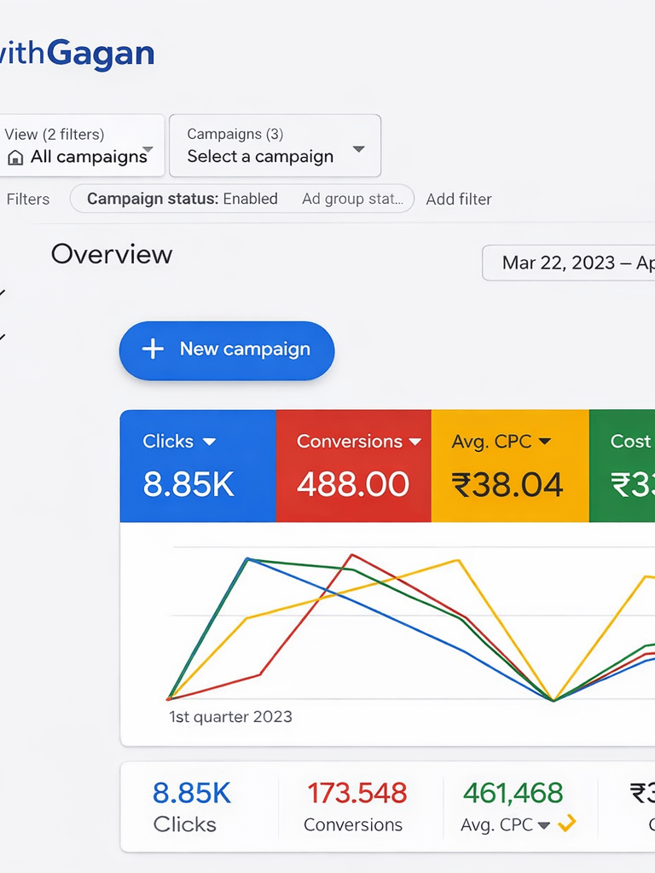Click the 8.85K Clicks summary at bottom
The width and height of the screenshot is (655, 873).
pos(192,807)
